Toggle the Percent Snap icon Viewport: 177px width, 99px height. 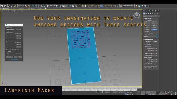83,6
